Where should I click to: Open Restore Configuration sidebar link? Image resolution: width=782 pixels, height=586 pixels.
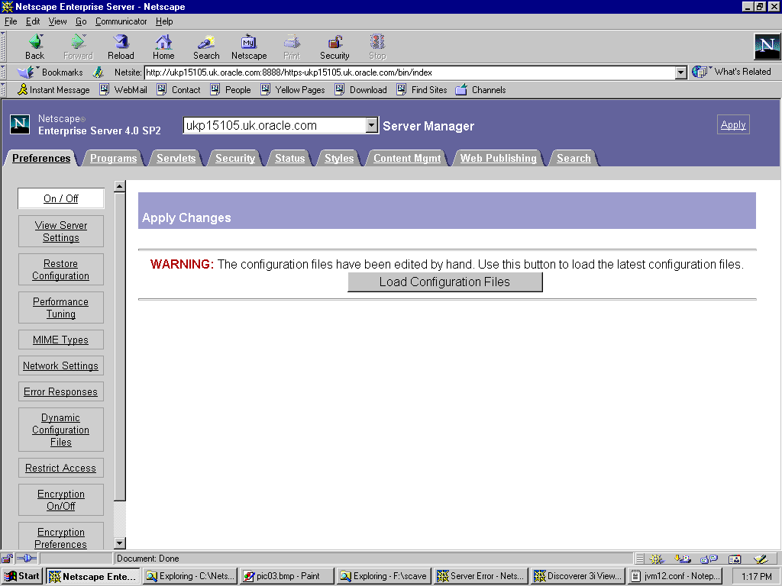click(61, 269)
